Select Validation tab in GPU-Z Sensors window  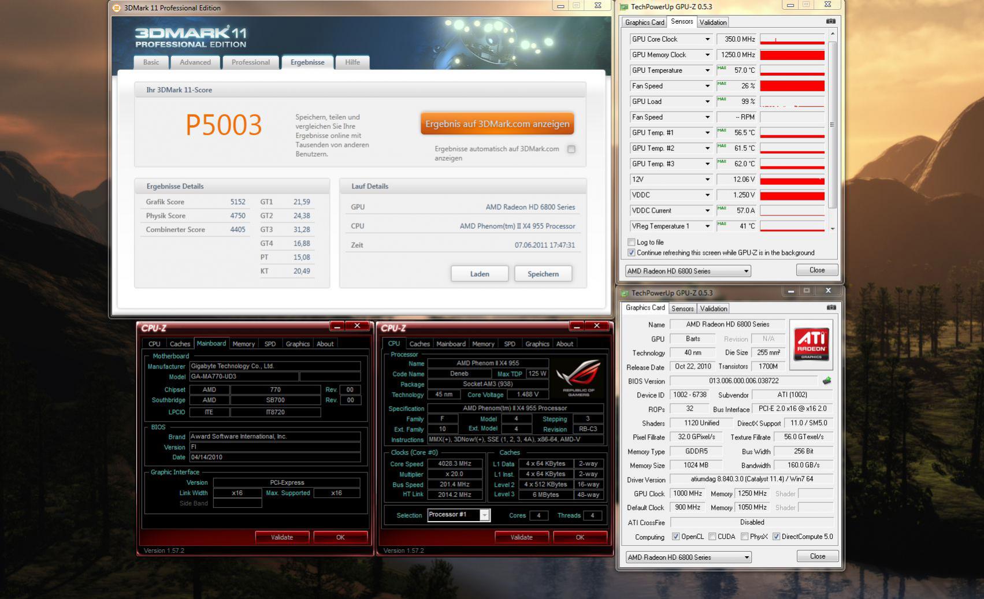[x=713, y=23]
